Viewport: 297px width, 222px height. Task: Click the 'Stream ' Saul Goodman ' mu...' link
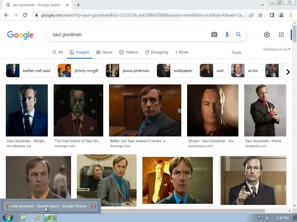(212, 141)
